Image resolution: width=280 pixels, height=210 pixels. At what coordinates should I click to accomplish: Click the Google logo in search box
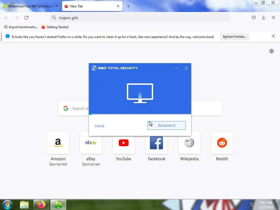(66, 108)
